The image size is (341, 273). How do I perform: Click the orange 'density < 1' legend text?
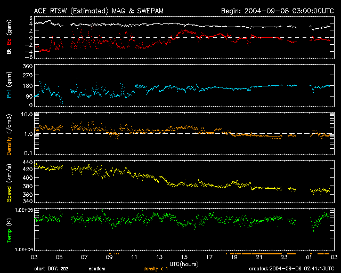click(x=156, y=269)
